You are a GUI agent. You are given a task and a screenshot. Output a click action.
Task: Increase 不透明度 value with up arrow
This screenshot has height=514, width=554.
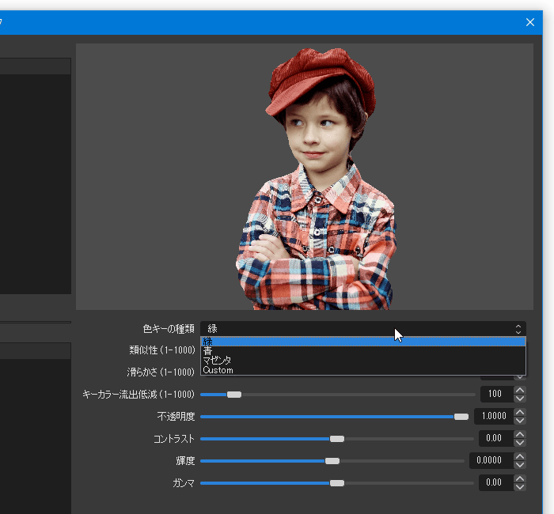tap(520, 412)
